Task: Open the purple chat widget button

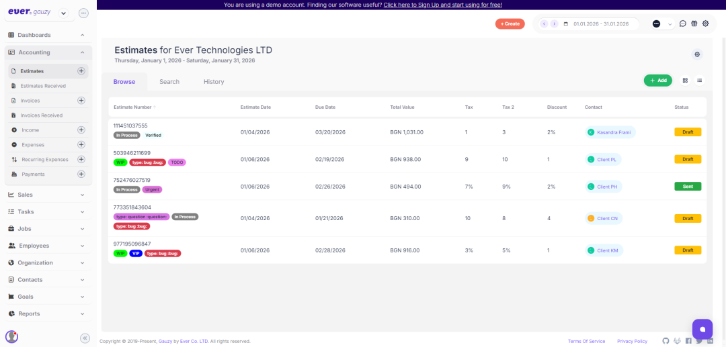Action: (702, 329)
